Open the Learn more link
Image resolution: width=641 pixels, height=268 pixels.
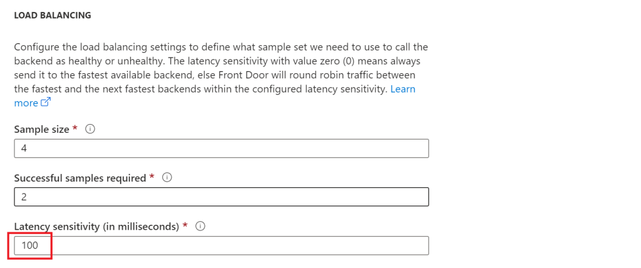coord(402,89)
